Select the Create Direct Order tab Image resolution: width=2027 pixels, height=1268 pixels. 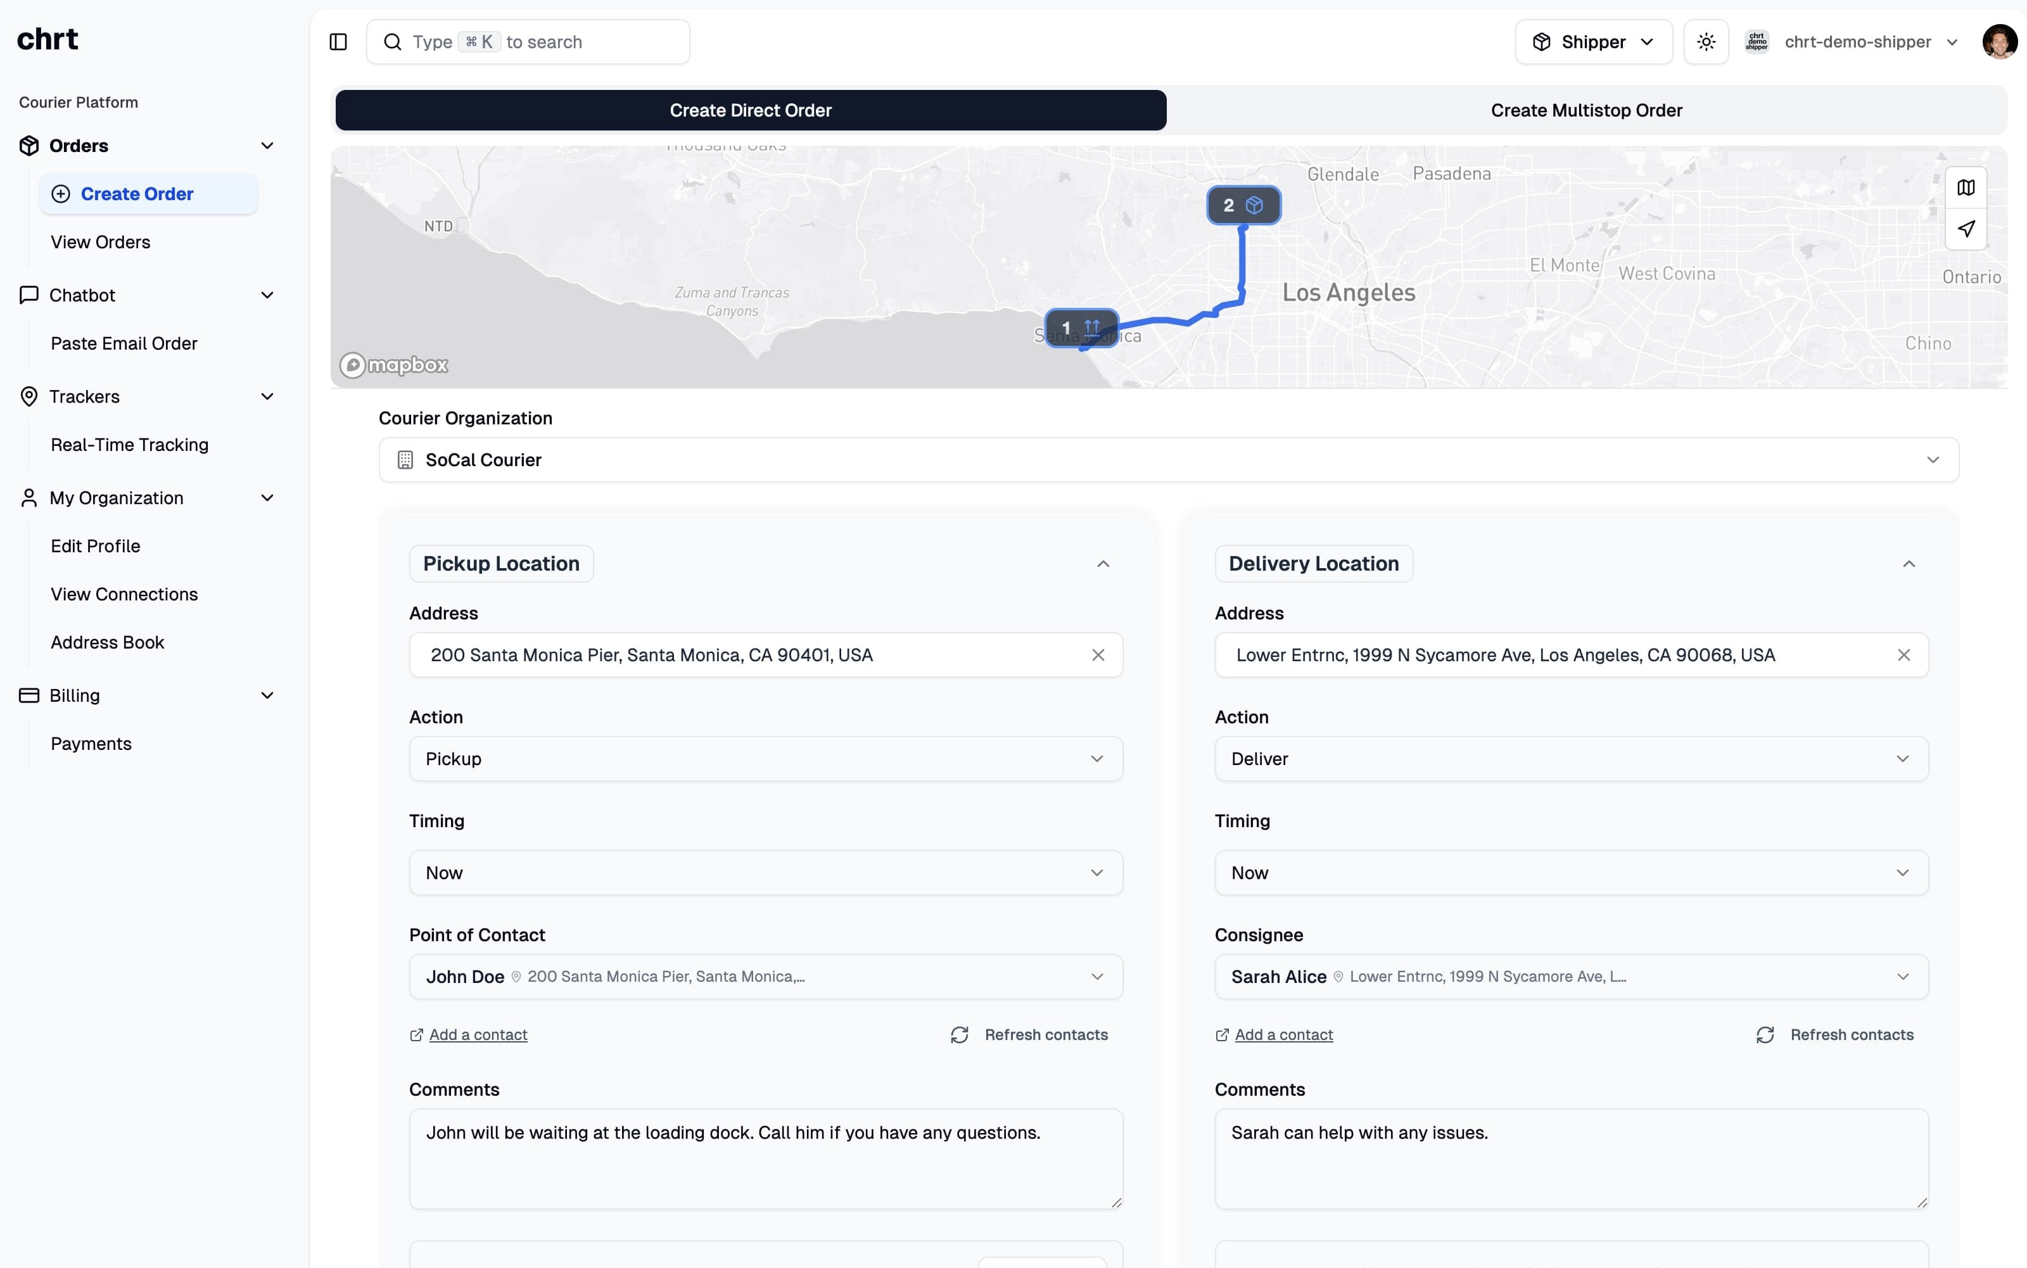pyautogui.click(x=750, y=110)
